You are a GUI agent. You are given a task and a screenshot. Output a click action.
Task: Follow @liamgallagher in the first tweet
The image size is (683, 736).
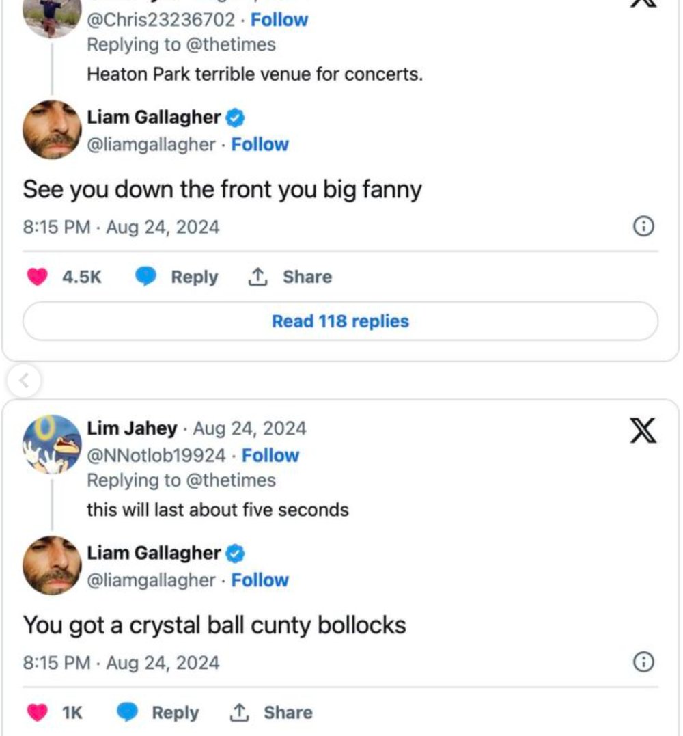click(x=260, y=144)
